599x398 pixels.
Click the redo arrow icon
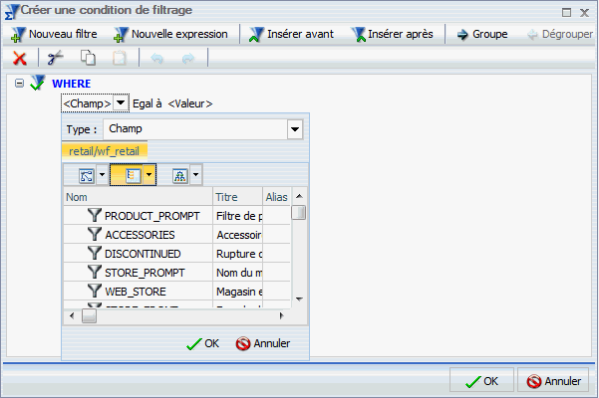188,59
